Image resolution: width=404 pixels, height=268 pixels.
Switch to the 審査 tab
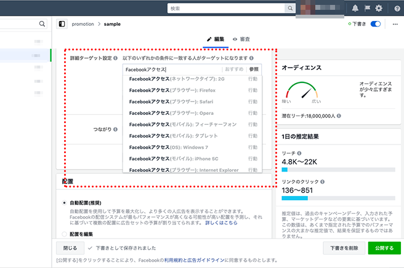tap(241, 39)
